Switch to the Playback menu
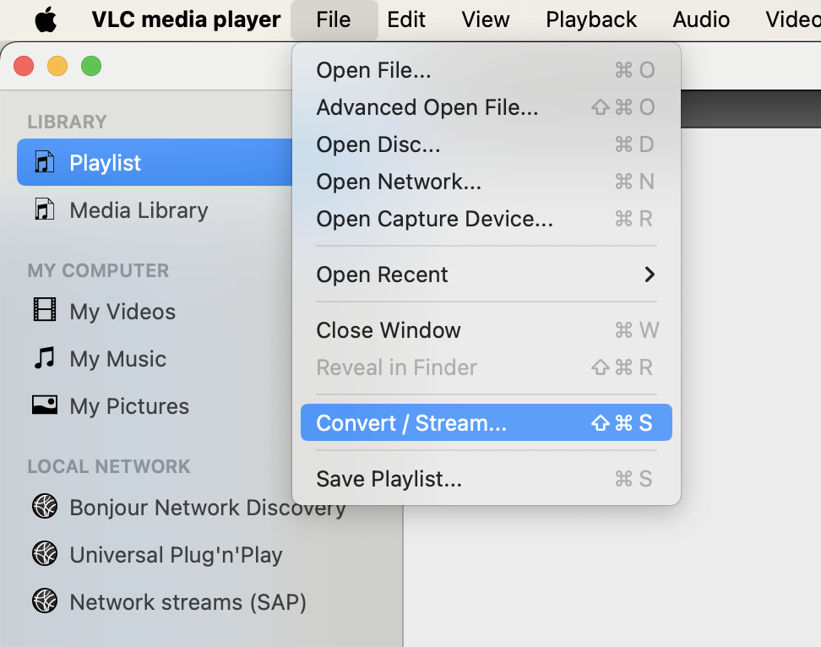Viewport: 821px width, 647px height. point(590,19)
